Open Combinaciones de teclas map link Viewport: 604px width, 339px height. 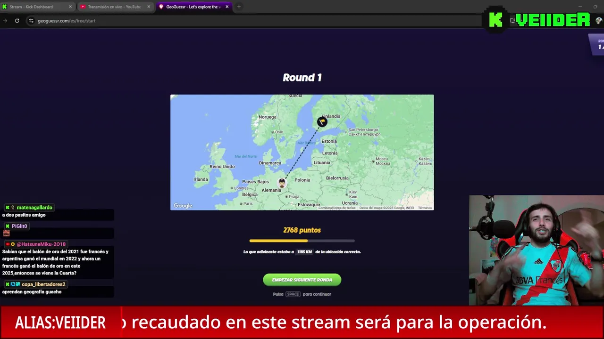click(x=337, y=208)
